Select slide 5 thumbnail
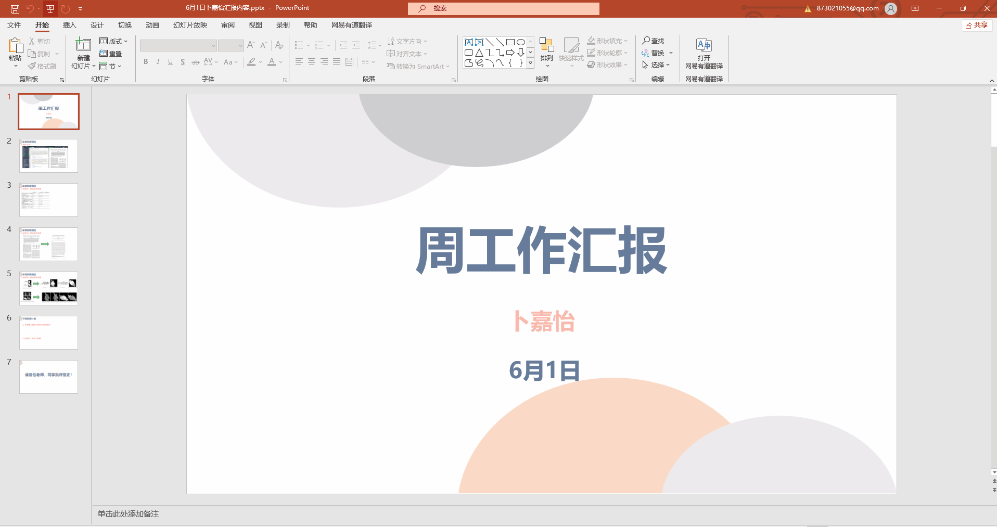The height and width of the screenshot is (527, 997). pos(48,288)
